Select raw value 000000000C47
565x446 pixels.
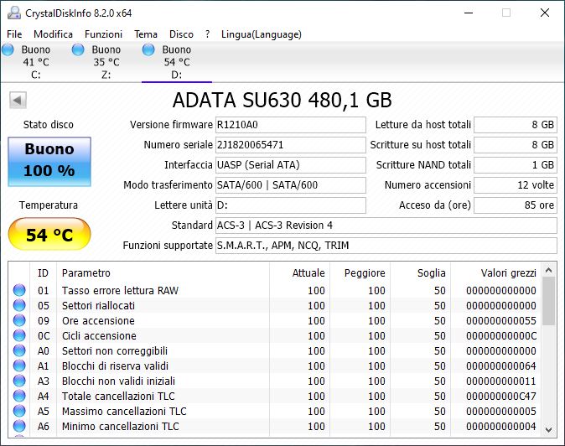click(501, 397)
